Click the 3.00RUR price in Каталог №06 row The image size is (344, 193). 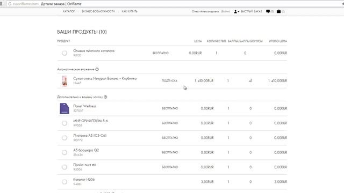coord(207,182)
